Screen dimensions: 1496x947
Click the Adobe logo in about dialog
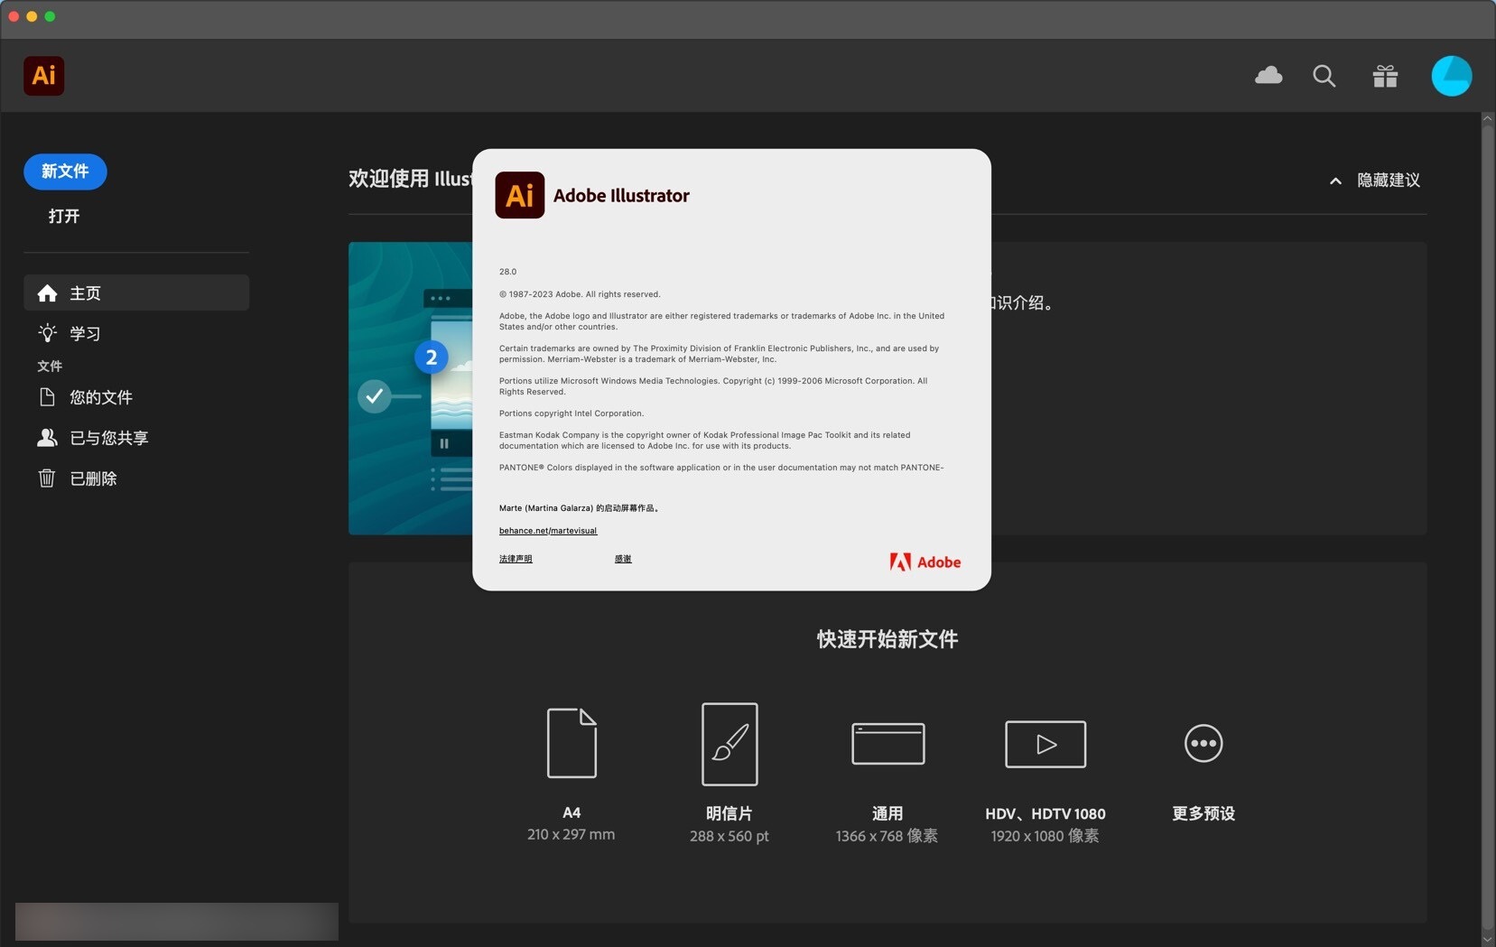925,562
